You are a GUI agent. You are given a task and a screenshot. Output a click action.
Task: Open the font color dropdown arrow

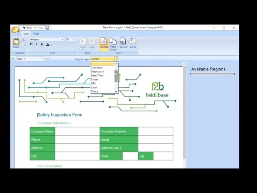52,44
